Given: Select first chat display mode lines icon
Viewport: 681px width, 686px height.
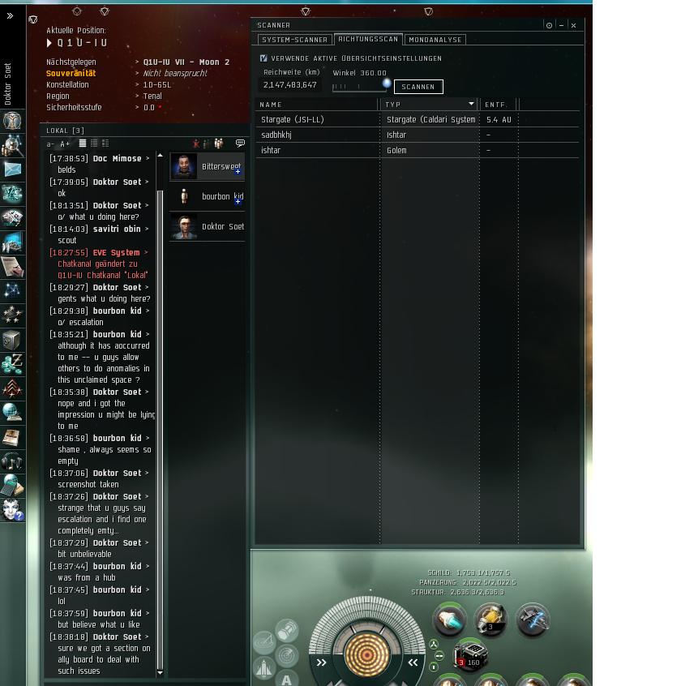Looking at the screenshot, I should (82, 143).
